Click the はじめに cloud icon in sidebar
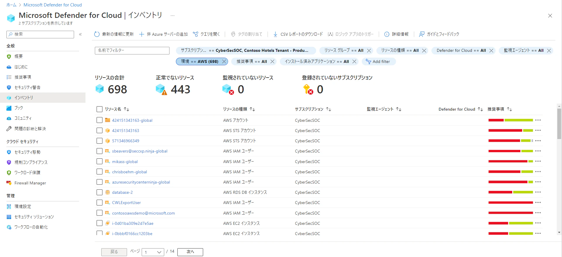This screenshot has height=257, width=562. pyautogui.click(x=9, y=67)
